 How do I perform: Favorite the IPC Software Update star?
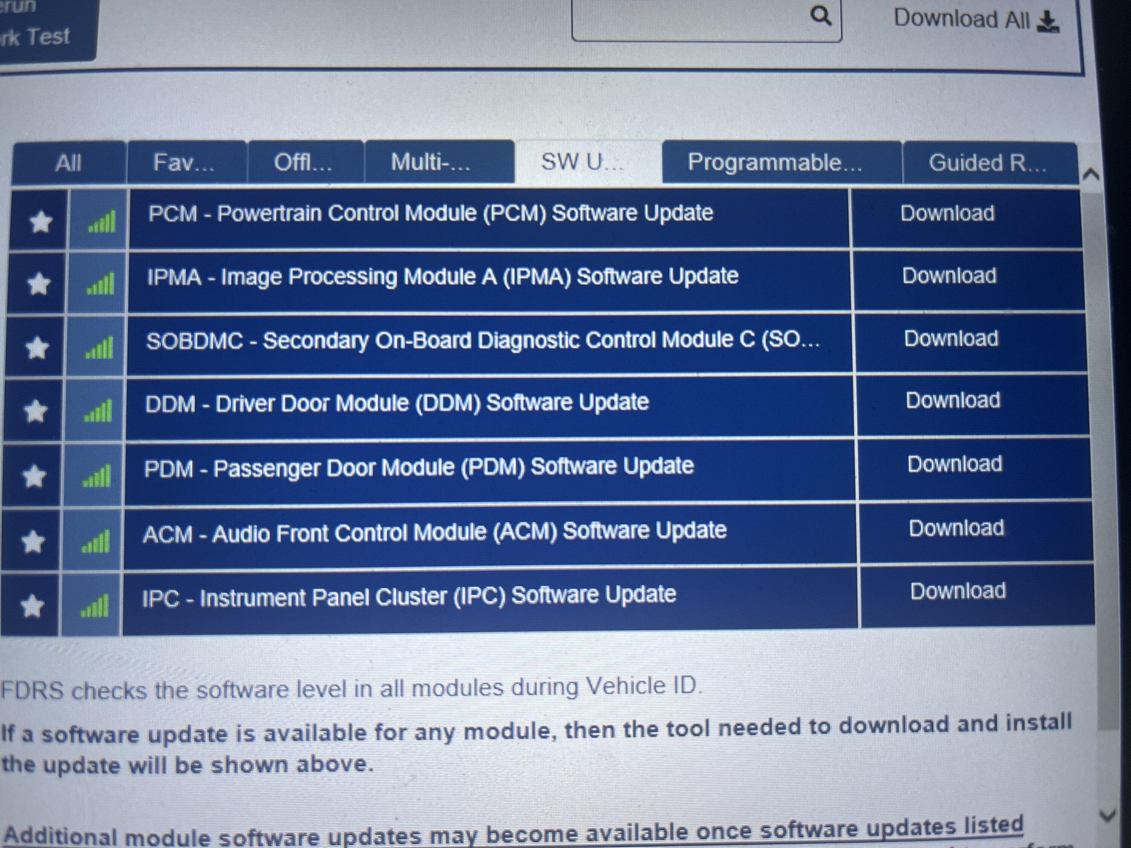(32, 606)
